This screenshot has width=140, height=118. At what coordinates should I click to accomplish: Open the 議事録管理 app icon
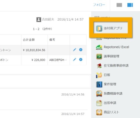pyautogui.click(x=99, y=57)
